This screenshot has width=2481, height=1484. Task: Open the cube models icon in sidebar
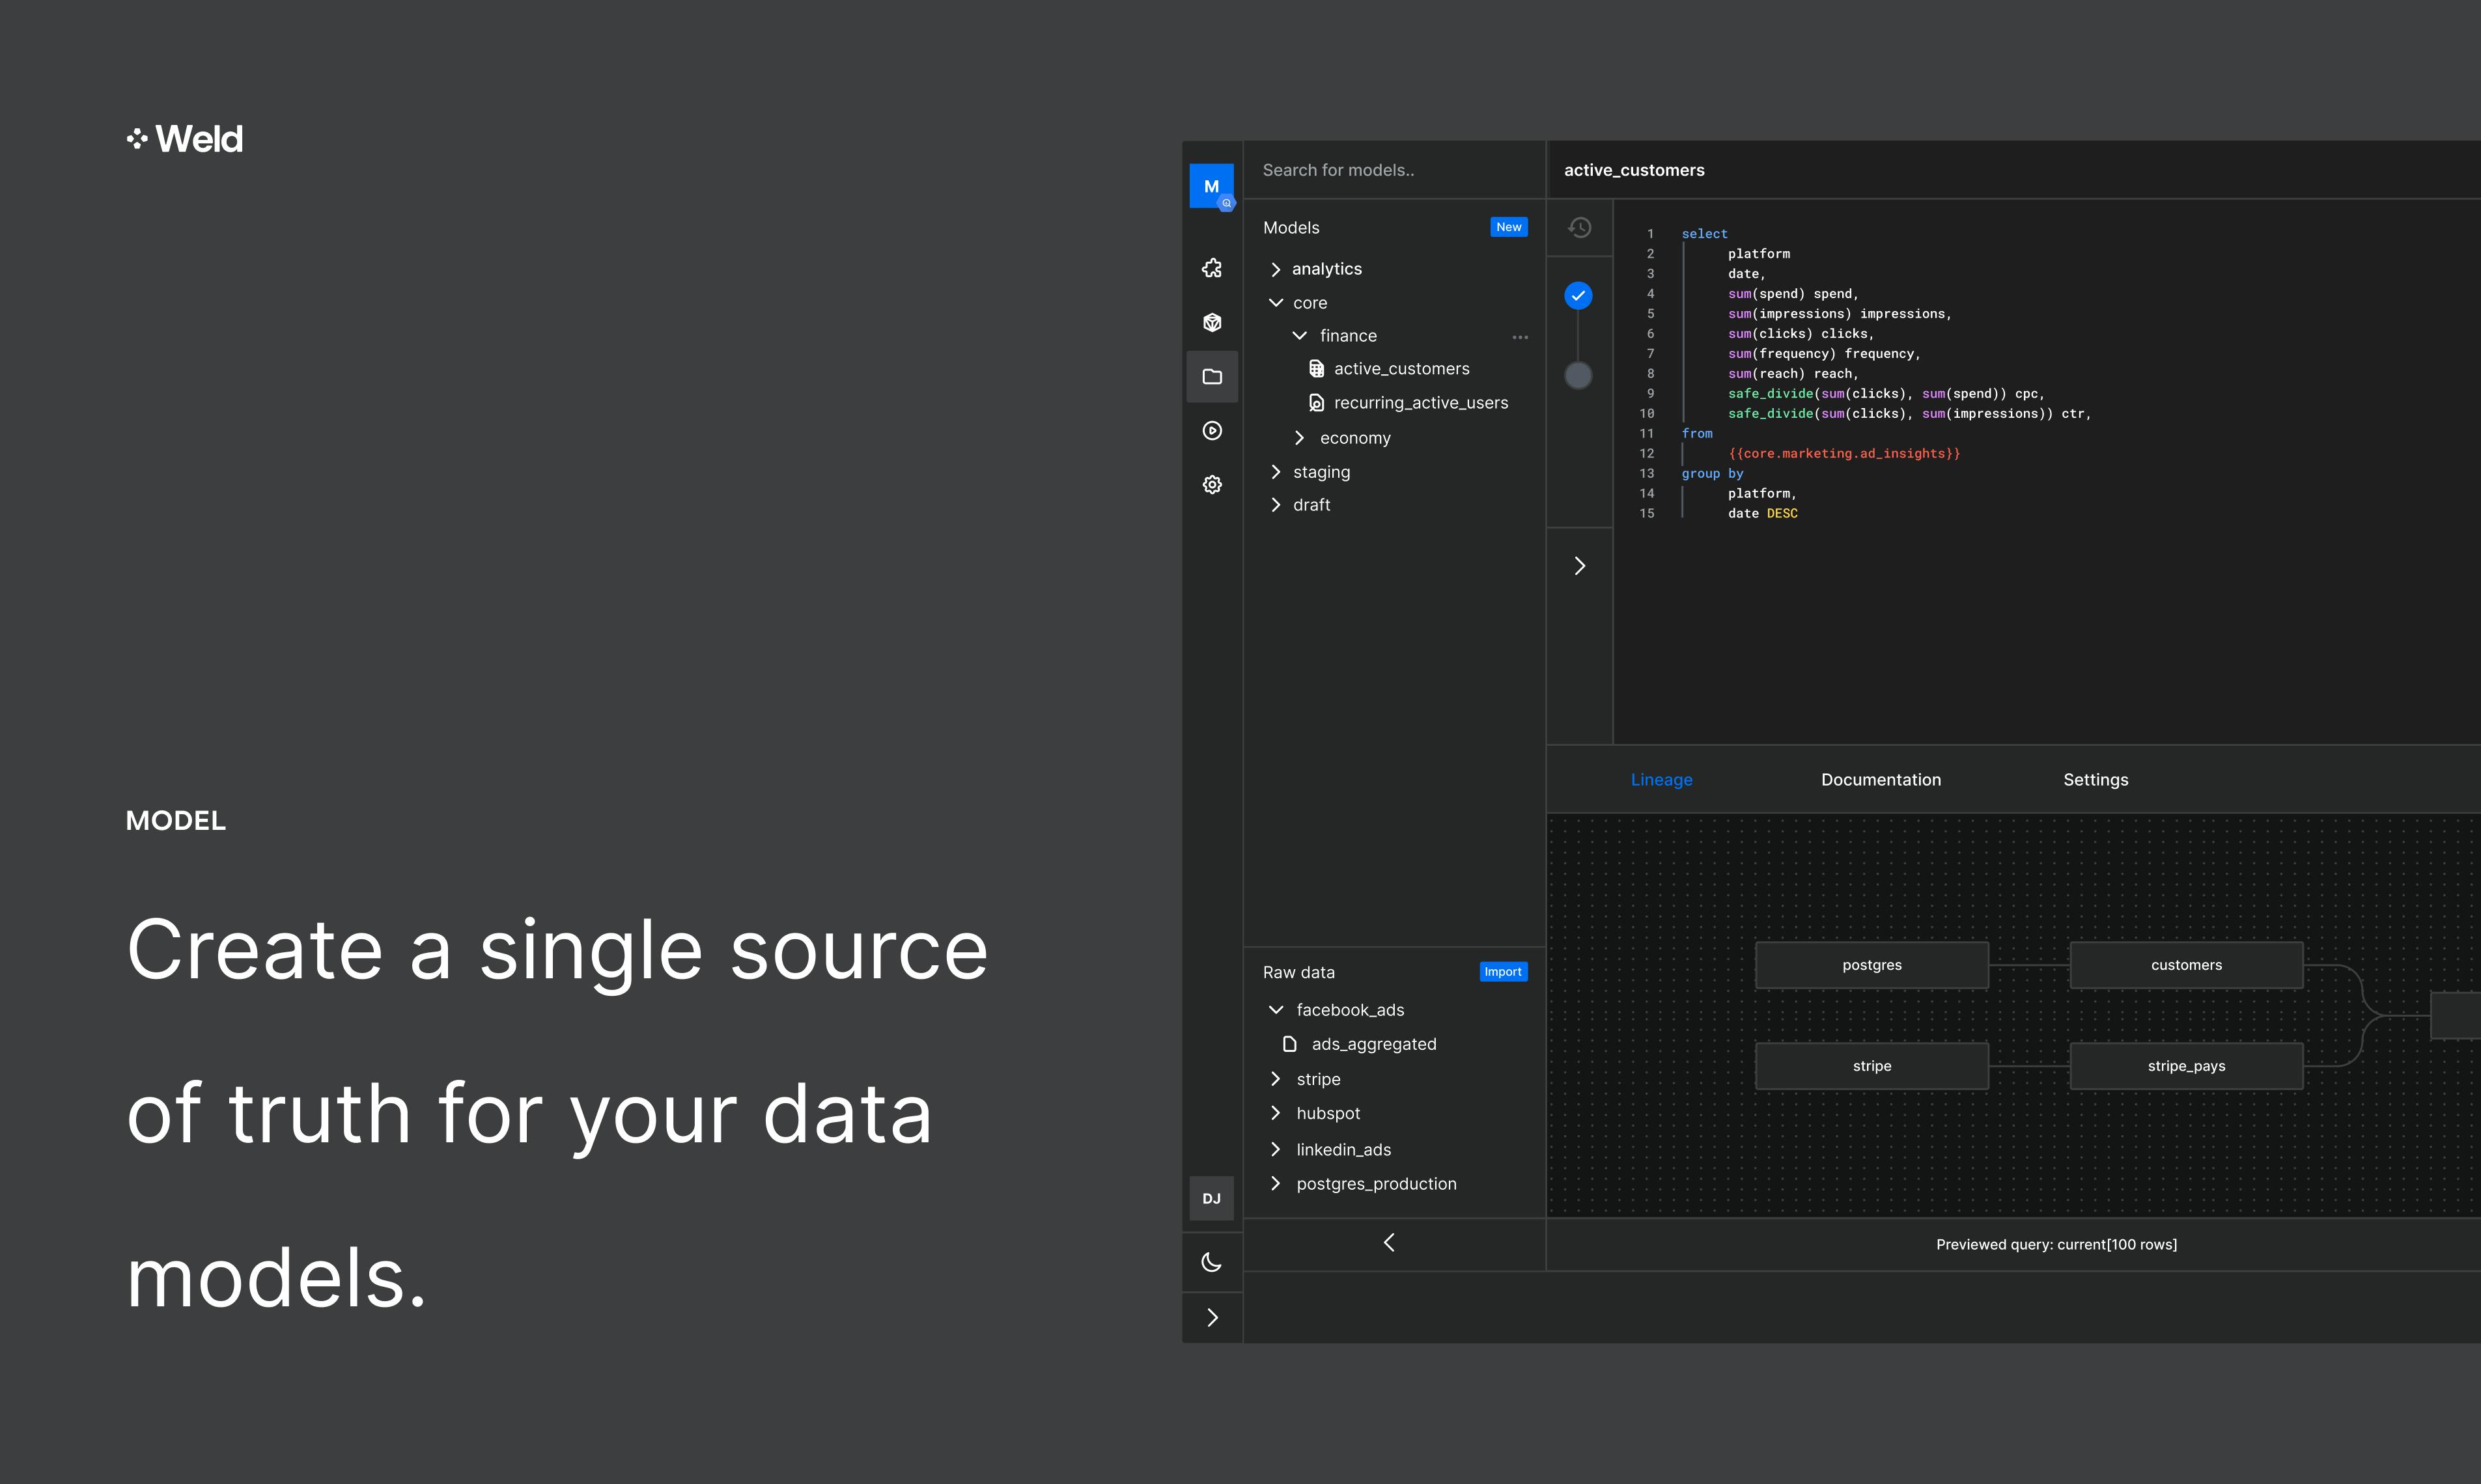point(1211,322)
